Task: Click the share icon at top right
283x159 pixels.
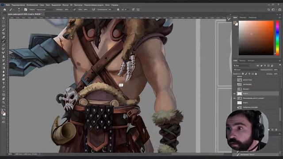Action: click(280, 10)
